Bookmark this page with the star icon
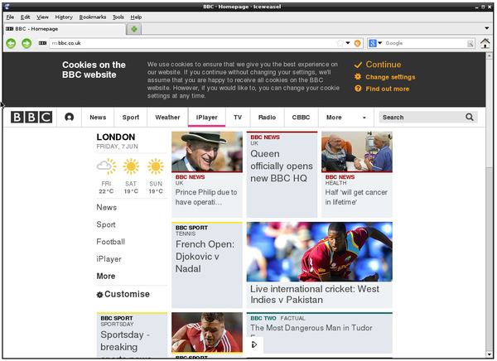The image size is (497, 361). tap(340, 43)
